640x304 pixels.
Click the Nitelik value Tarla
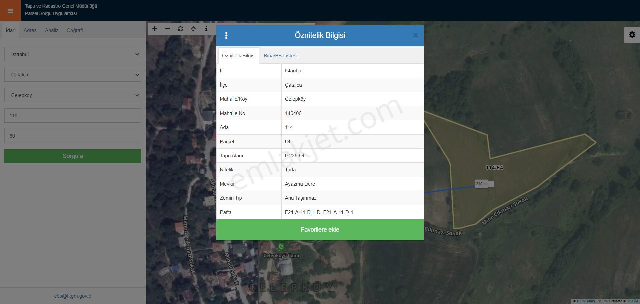pyautogui.click(x=290, y=170)
